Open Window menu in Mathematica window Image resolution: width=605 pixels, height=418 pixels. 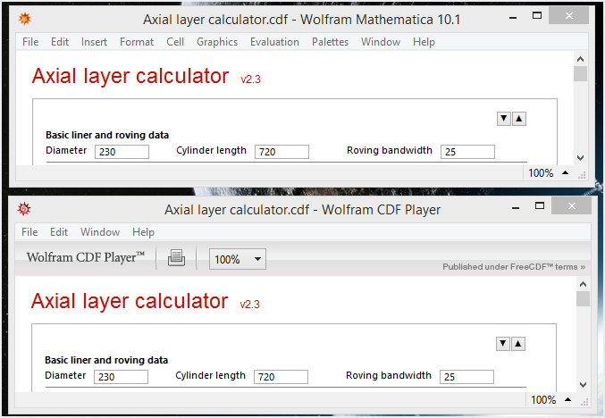pyautogui.click(x=381, y=42)
